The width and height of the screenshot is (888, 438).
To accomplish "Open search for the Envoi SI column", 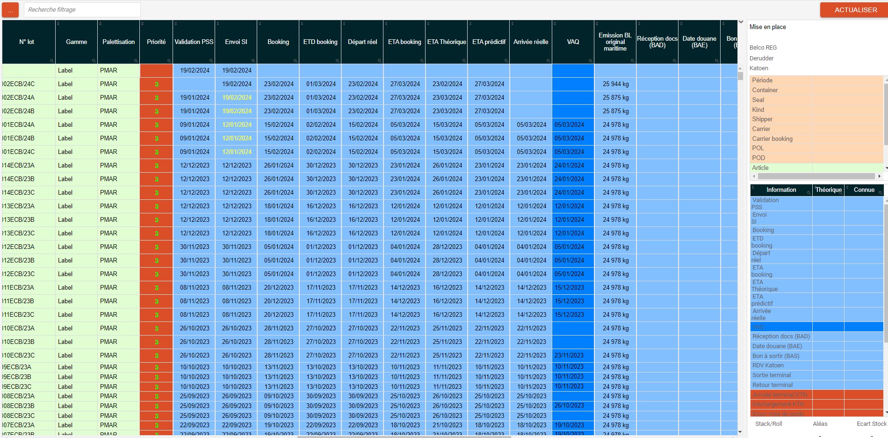I will (x=253, y=61).
